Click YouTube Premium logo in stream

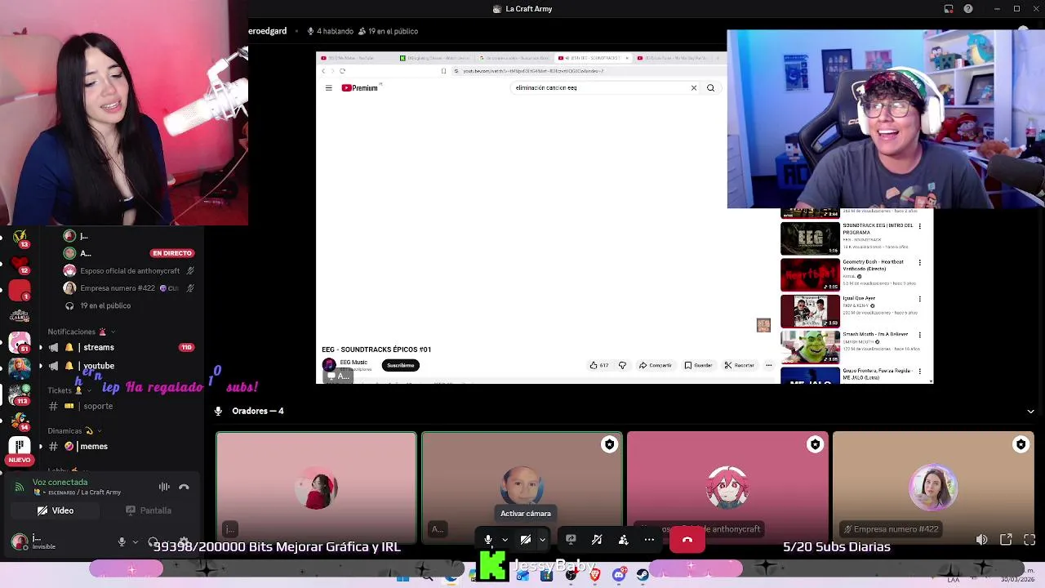tap(360, 87)
